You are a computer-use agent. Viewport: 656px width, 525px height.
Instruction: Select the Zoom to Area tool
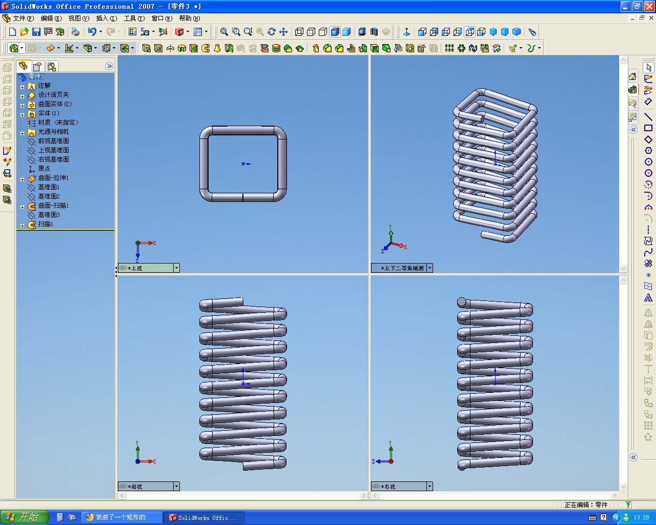[x=236, y=32]
